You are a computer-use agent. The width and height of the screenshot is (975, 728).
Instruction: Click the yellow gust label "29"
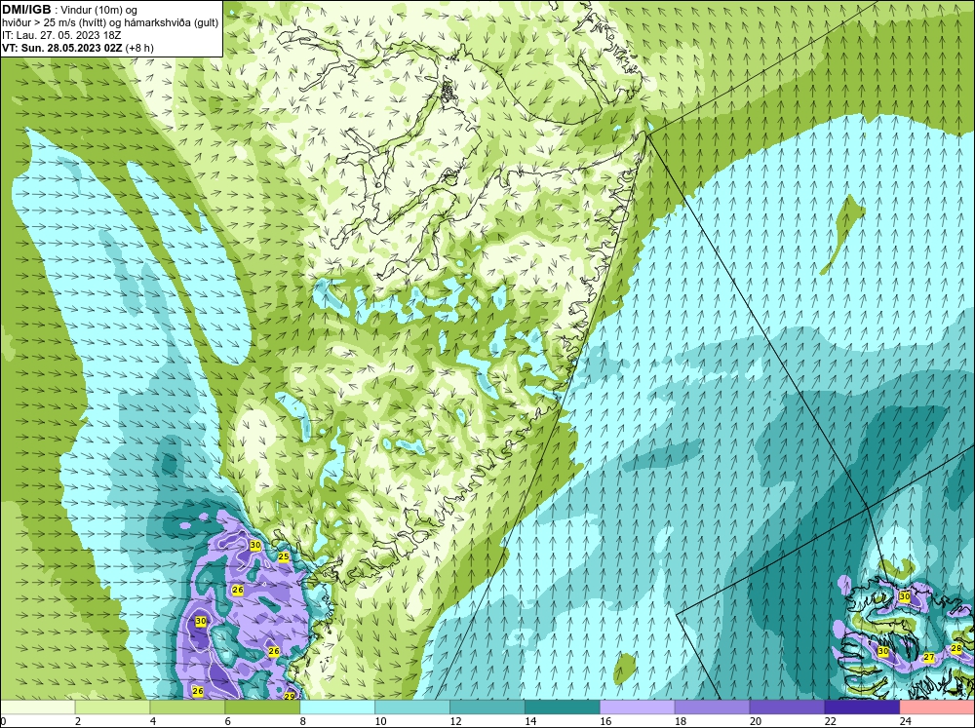click(x=290, y=696)
